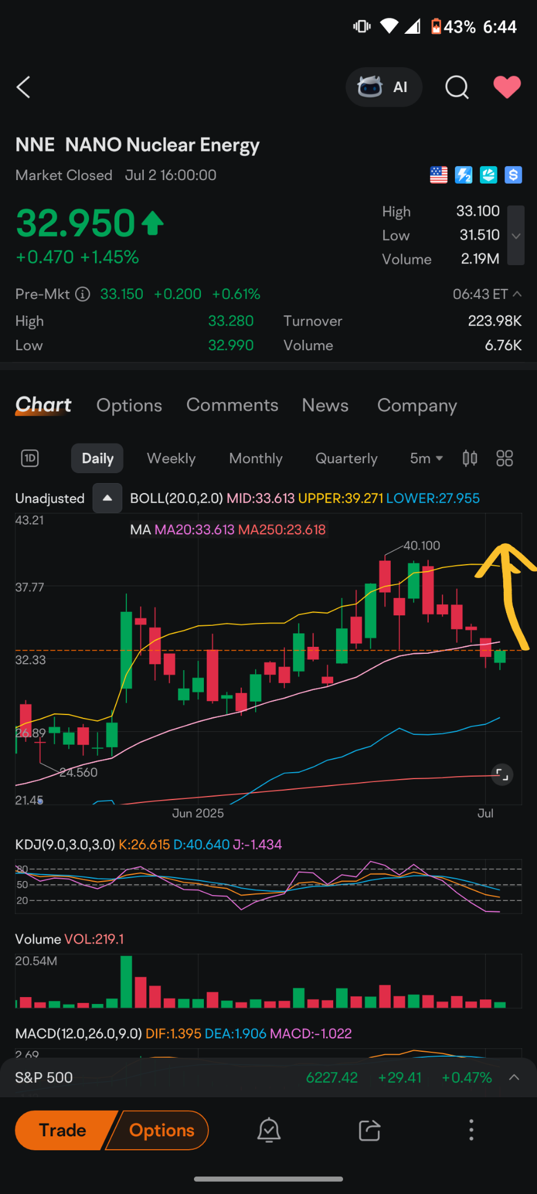Tap the Volume VOL:219.1 label
The height and width of the screenshot is (1194, 537).
point(69,939)
